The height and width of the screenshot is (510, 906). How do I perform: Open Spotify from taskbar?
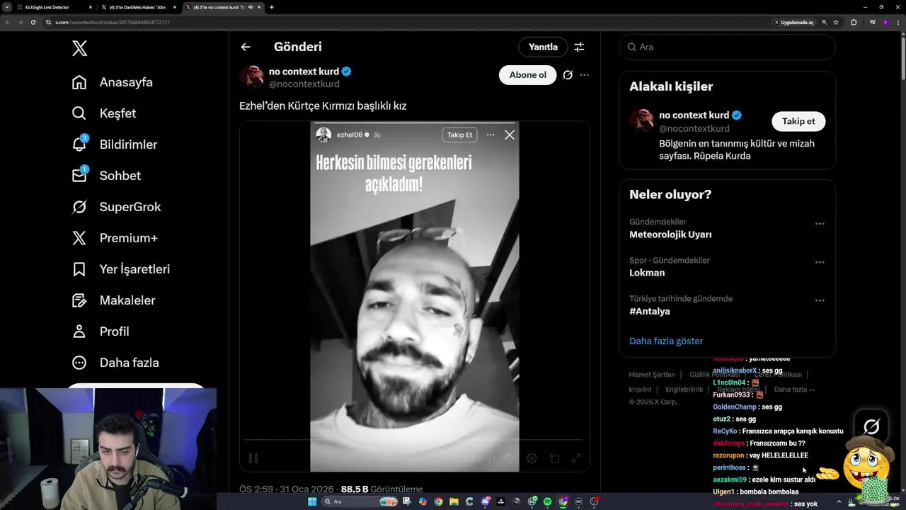(548, 501)
